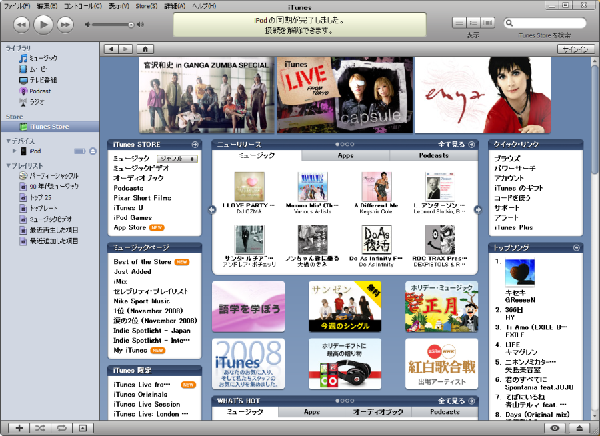Open the 表示 menu
This screenshot has height=436, width=600.
(x=118, y=6)
